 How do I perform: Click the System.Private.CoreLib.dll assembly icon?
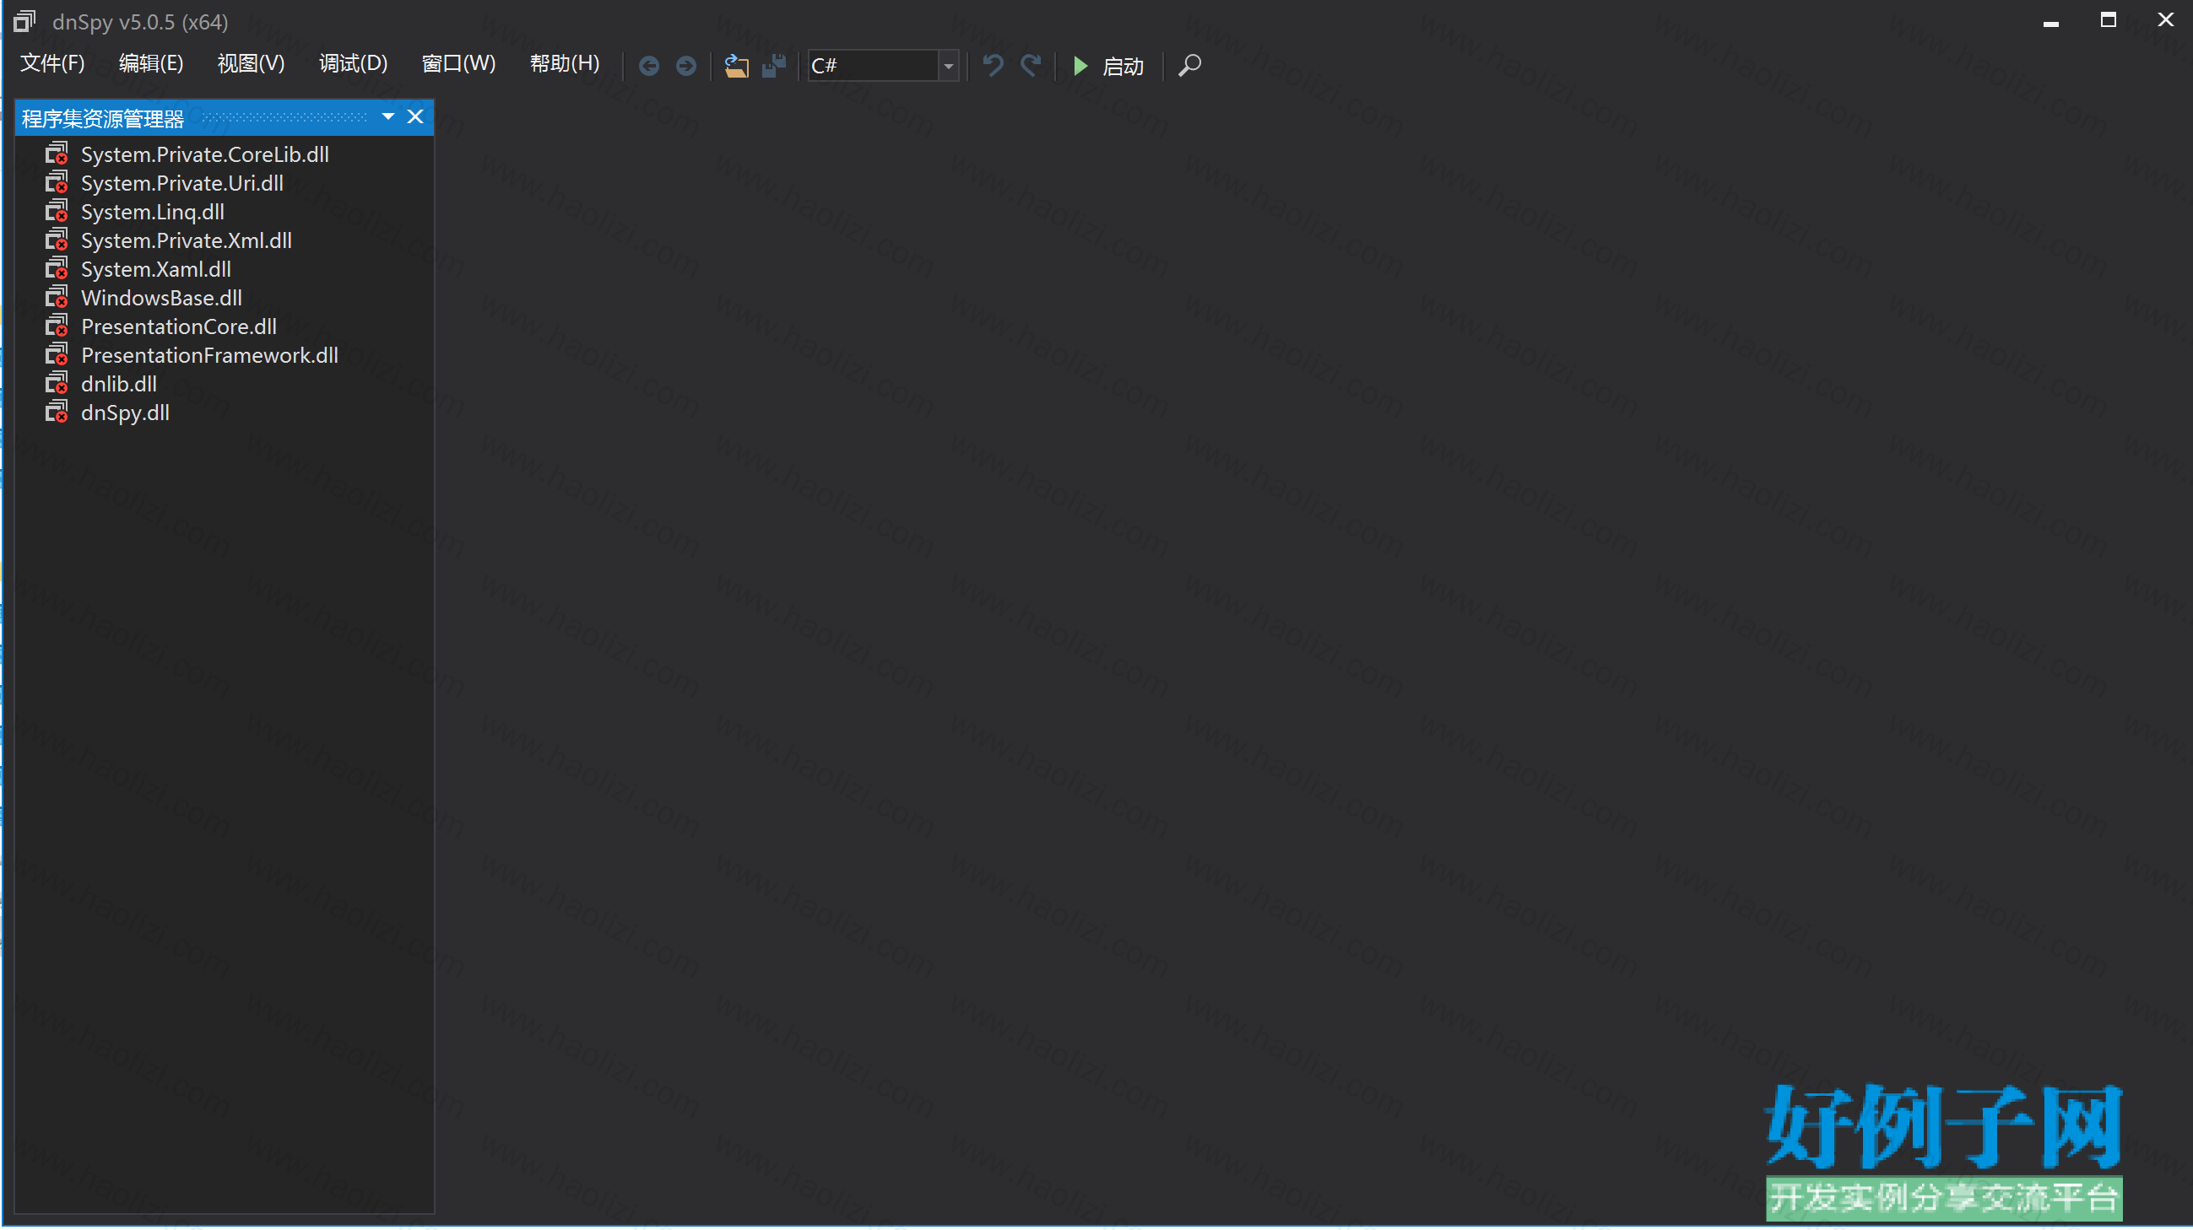click(x=57, y=154)
